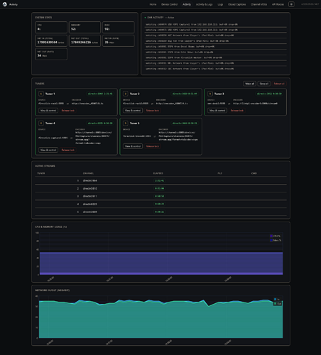321x355 pixels.
Task: Click the Tuner 5 number badge icon
Action: pos(126,123)
